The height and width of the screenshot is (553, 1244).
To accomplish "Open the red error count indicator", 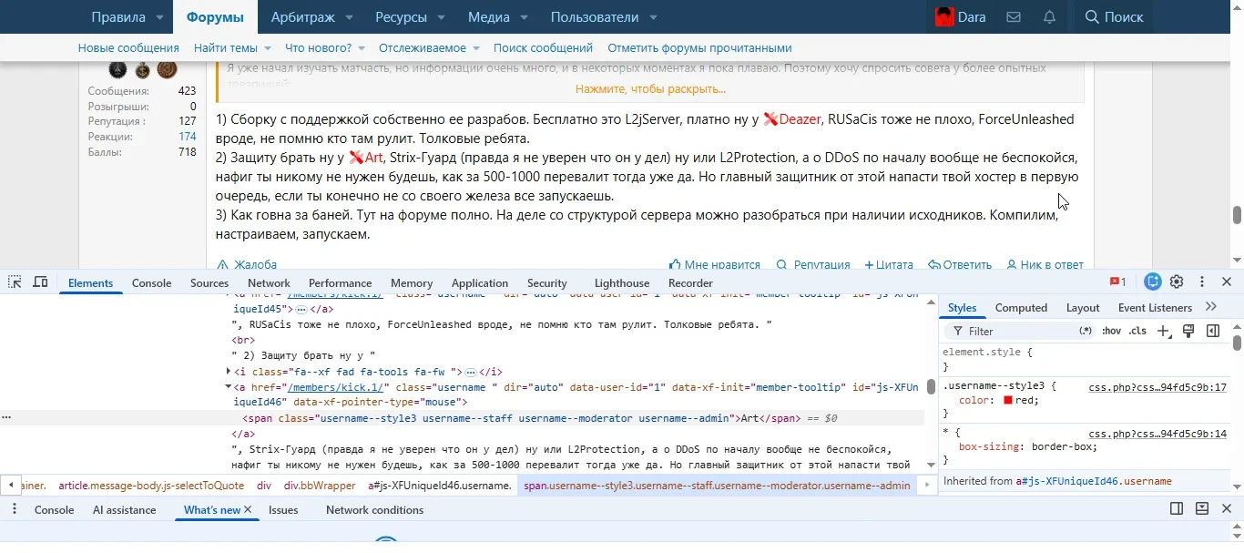I will tap(1117, 282).
